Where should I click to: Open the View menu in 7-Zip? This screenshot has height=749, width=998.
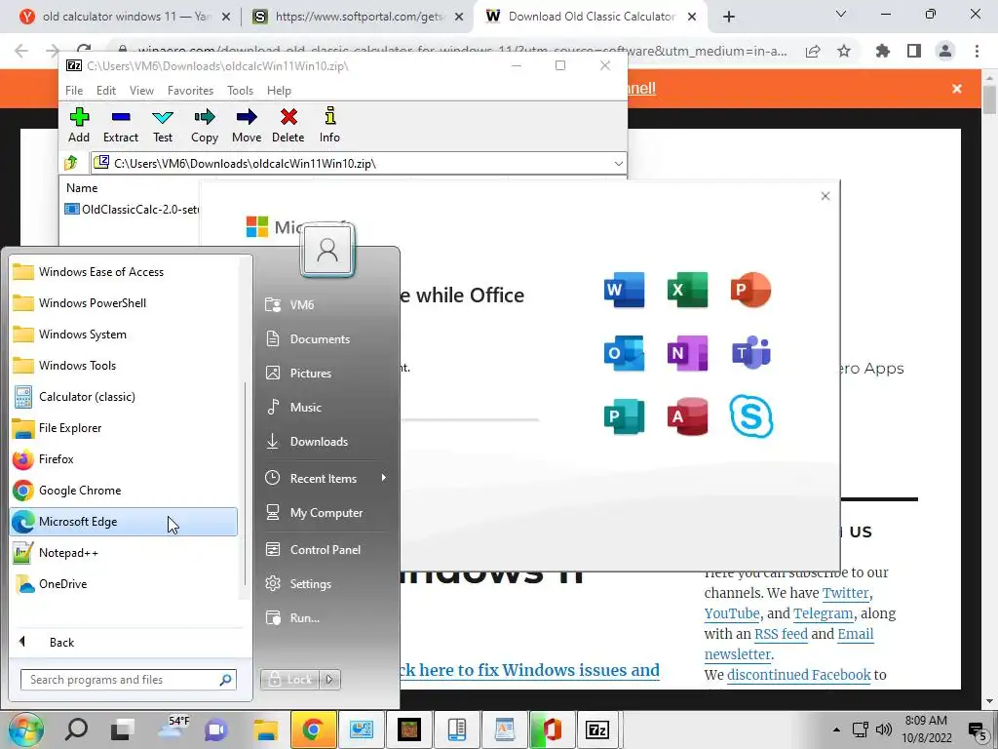[141, 91]
